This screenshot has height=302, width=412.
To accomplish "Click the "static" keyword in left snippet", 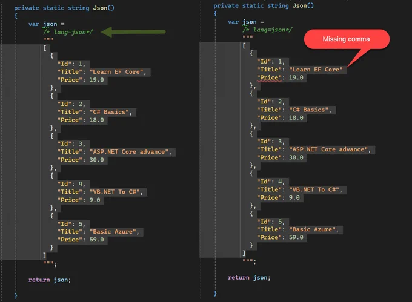I will pos(53,8).
